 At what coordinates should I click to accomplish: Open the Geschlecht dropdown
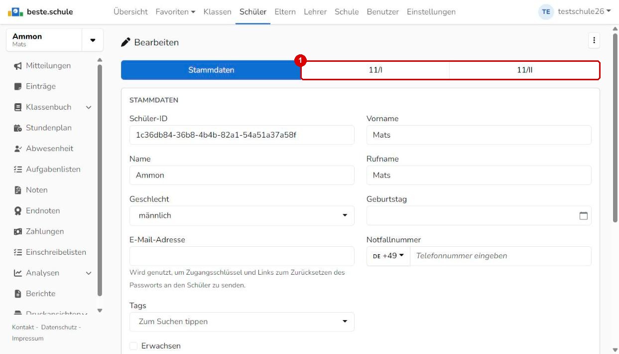[x=242, y=215]
